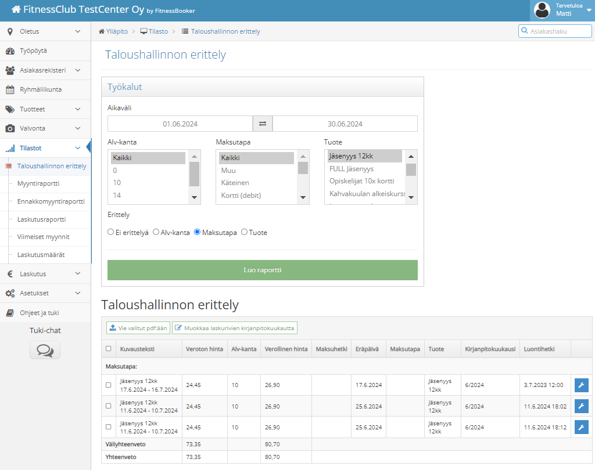Click the home icon beside FitnessClub title

16,9
